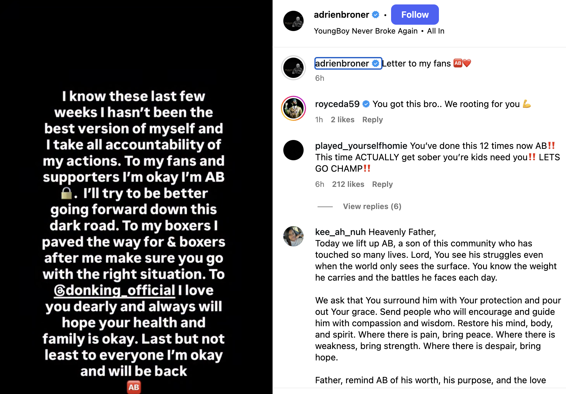Open adrienbroner header profile picture

click(x=293, y=21)
